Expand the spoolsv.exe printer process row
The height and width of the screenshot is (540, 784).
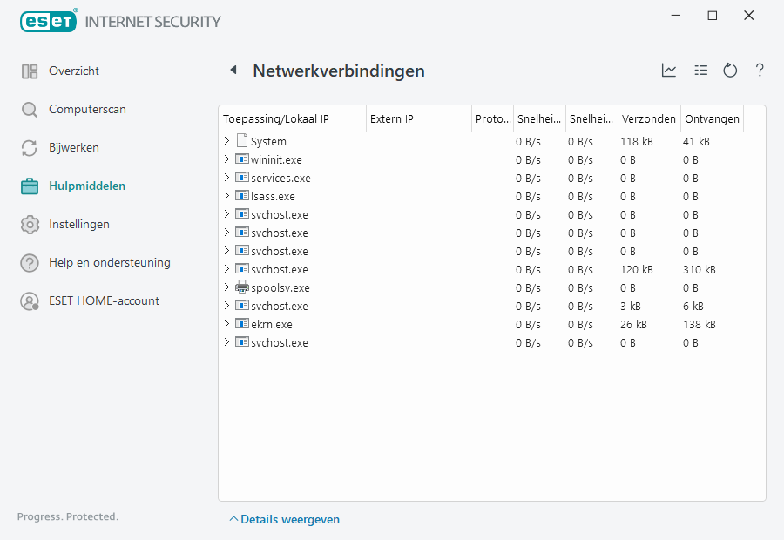[x=228, y=287]
